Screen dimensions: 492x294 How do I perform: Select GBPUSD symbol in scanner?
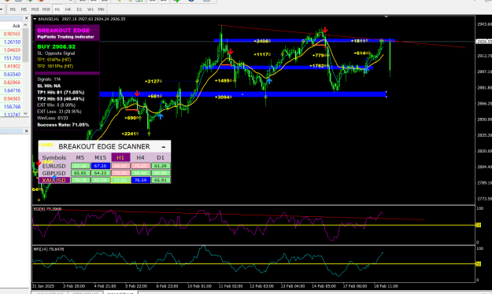54,173
